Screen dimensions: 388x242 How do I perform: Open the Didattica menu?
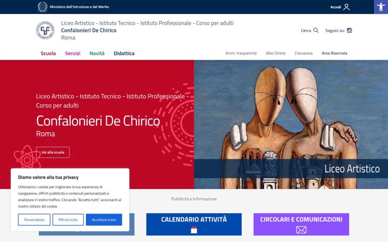[x=124, y=53]
